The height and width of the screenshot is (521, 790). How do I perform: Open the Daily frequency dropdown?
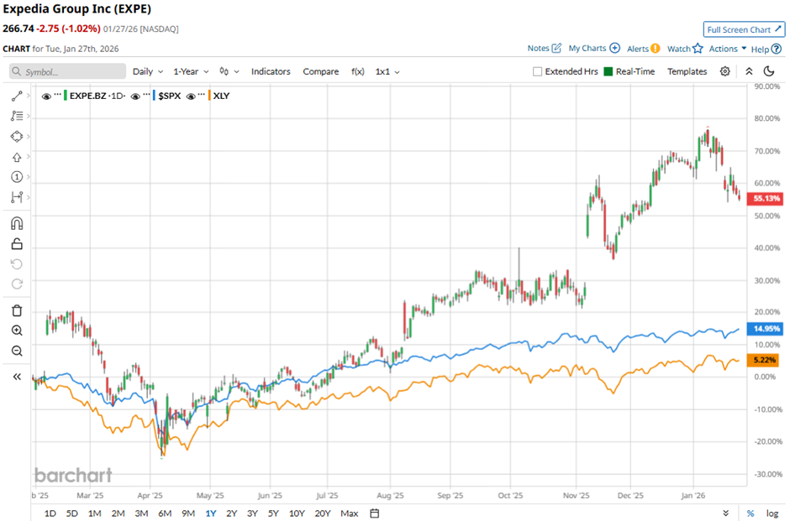coord(148,71)
